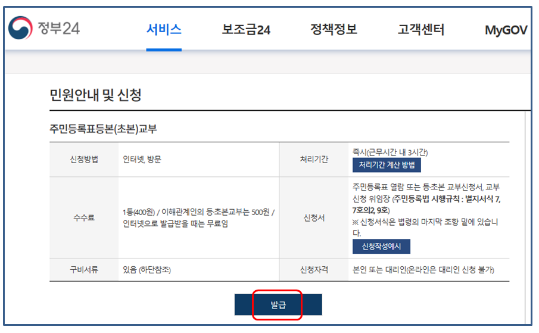The width and height of the screenshot is (539, 333).
Task: Click the 신청작성예시 button
Action: (381, 247)
